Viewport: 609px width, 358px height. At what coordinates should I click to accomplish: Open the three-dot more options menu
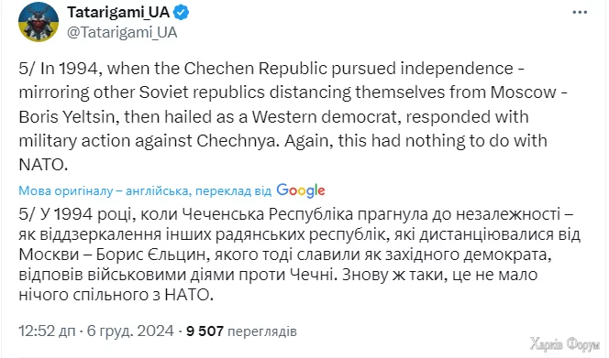(x=580, y=13)
